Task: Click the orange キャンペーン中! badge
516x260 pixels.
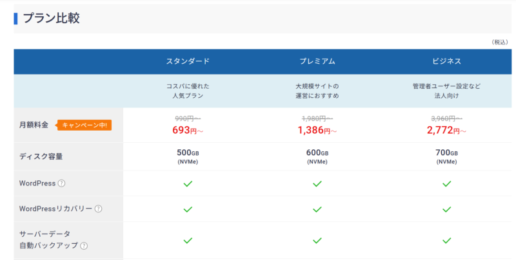Action: coord(84,125)
